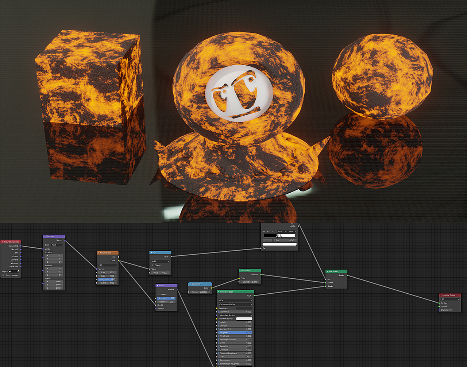Screen dimensions: 467x367
Task: Click the Reflection output socket on Texture Coordinate
Action: click(21, 267)
